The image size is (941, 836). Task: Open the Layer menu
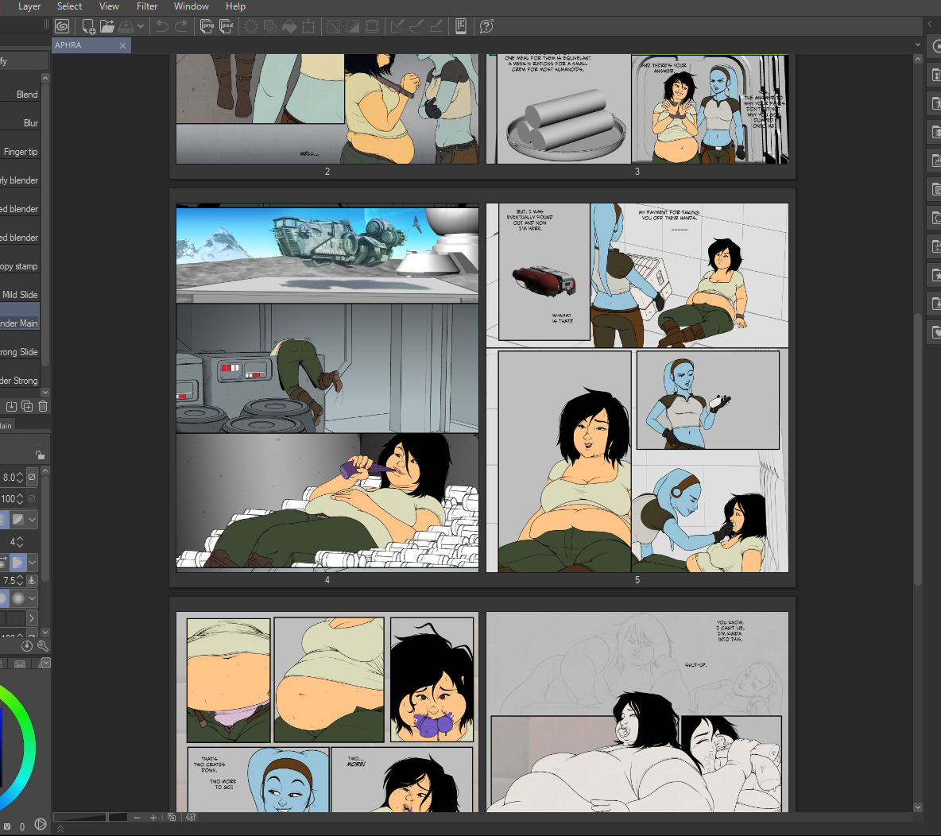29,6
